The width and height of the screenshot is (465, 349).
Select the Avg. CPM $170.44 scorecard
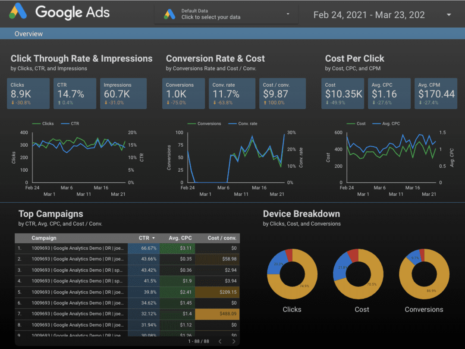pyautogui.click(x=436, y=94)
